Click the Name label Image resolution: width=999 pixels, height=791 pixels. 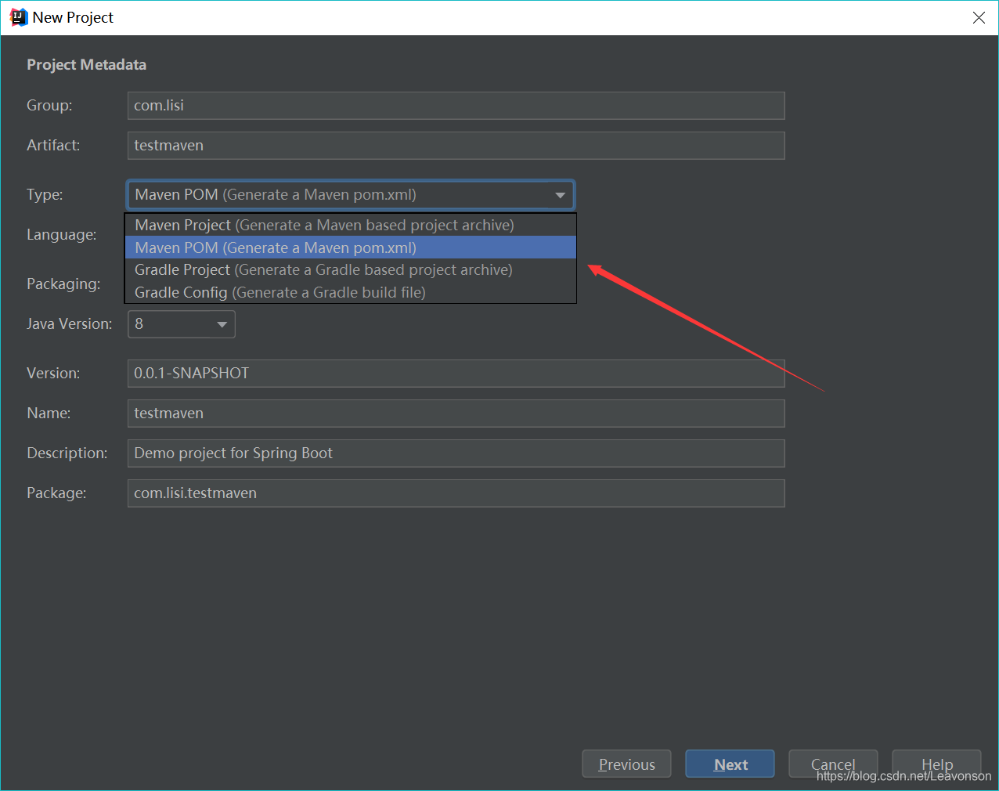click(x=49, y=414)
